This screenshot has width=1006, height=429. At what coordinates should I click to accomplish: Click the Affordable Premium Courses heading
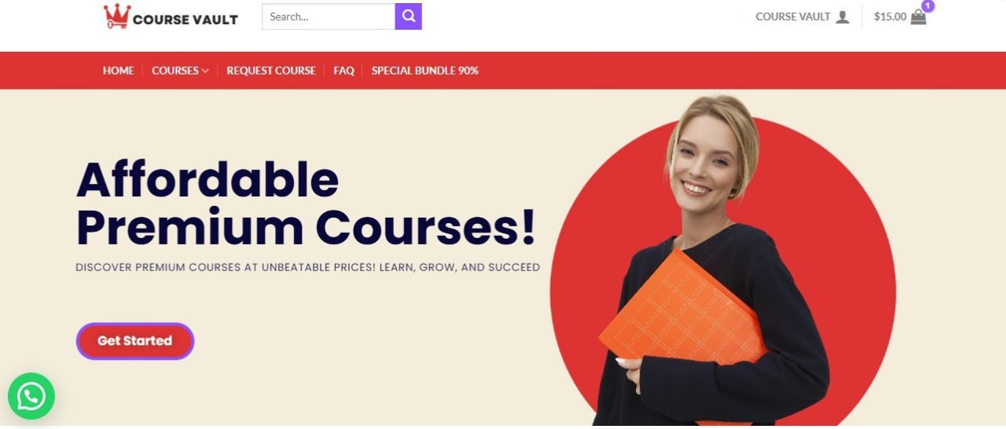(x=307, y=203)
